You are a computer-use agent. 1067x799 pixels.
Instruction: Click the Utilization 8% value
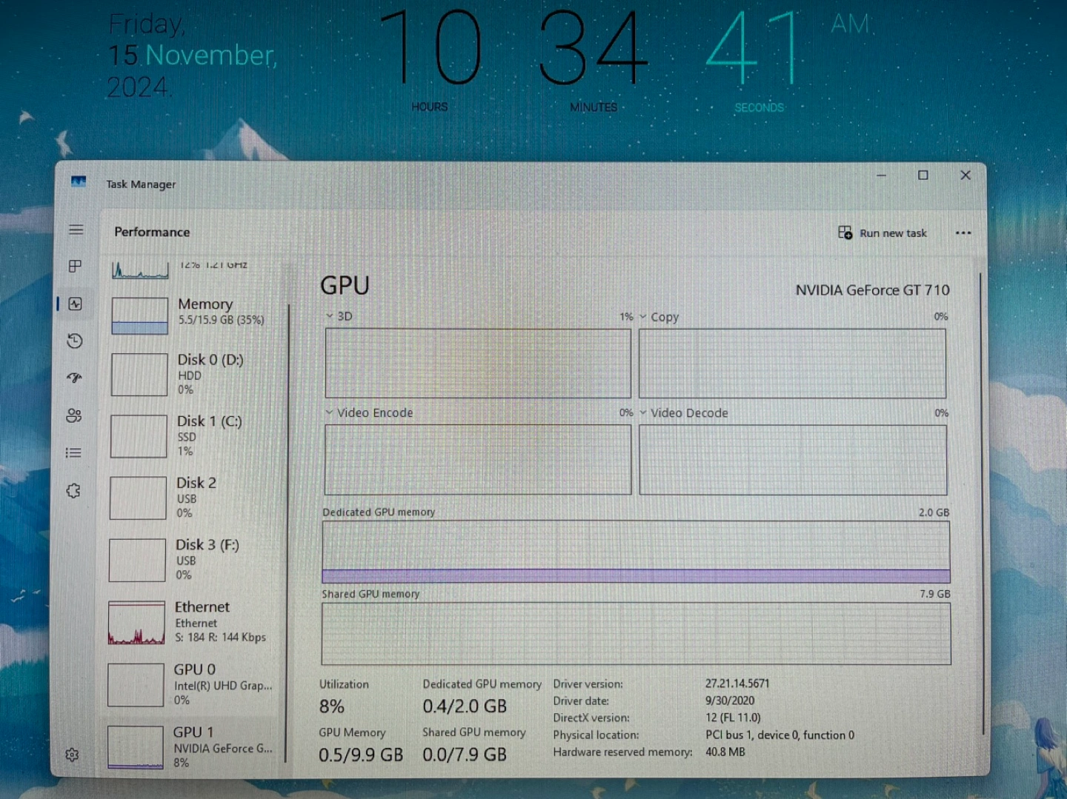[331, 706]
